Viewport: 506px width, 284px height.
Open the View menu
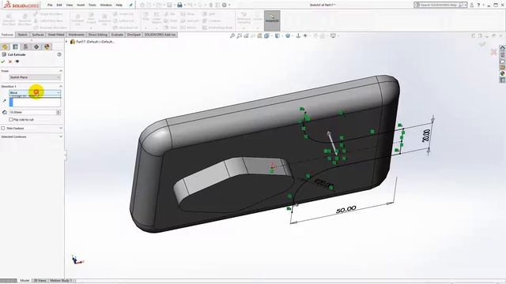point(70,5)
